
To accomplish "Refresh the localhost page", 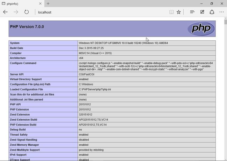I will tap(27, 12).
